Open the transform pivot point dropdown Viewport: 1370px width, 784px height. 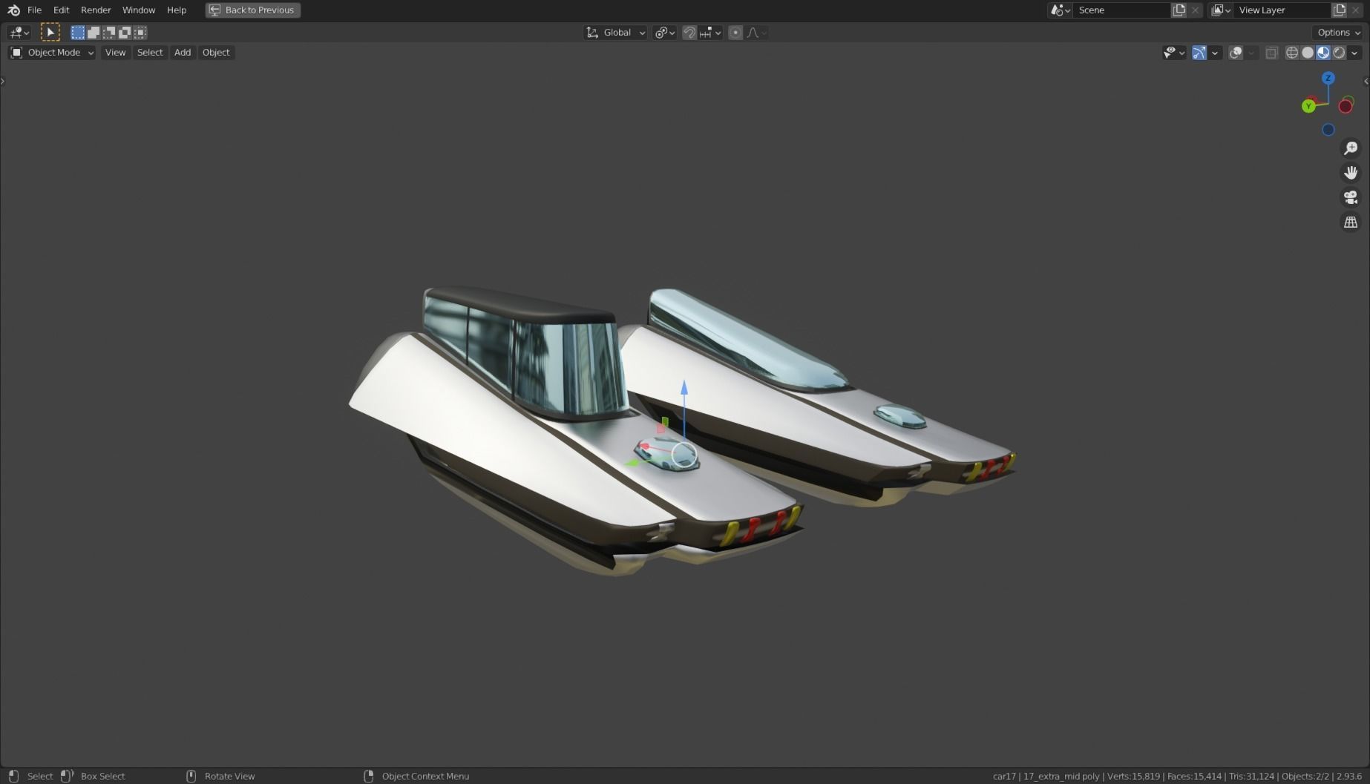point(664,32)
